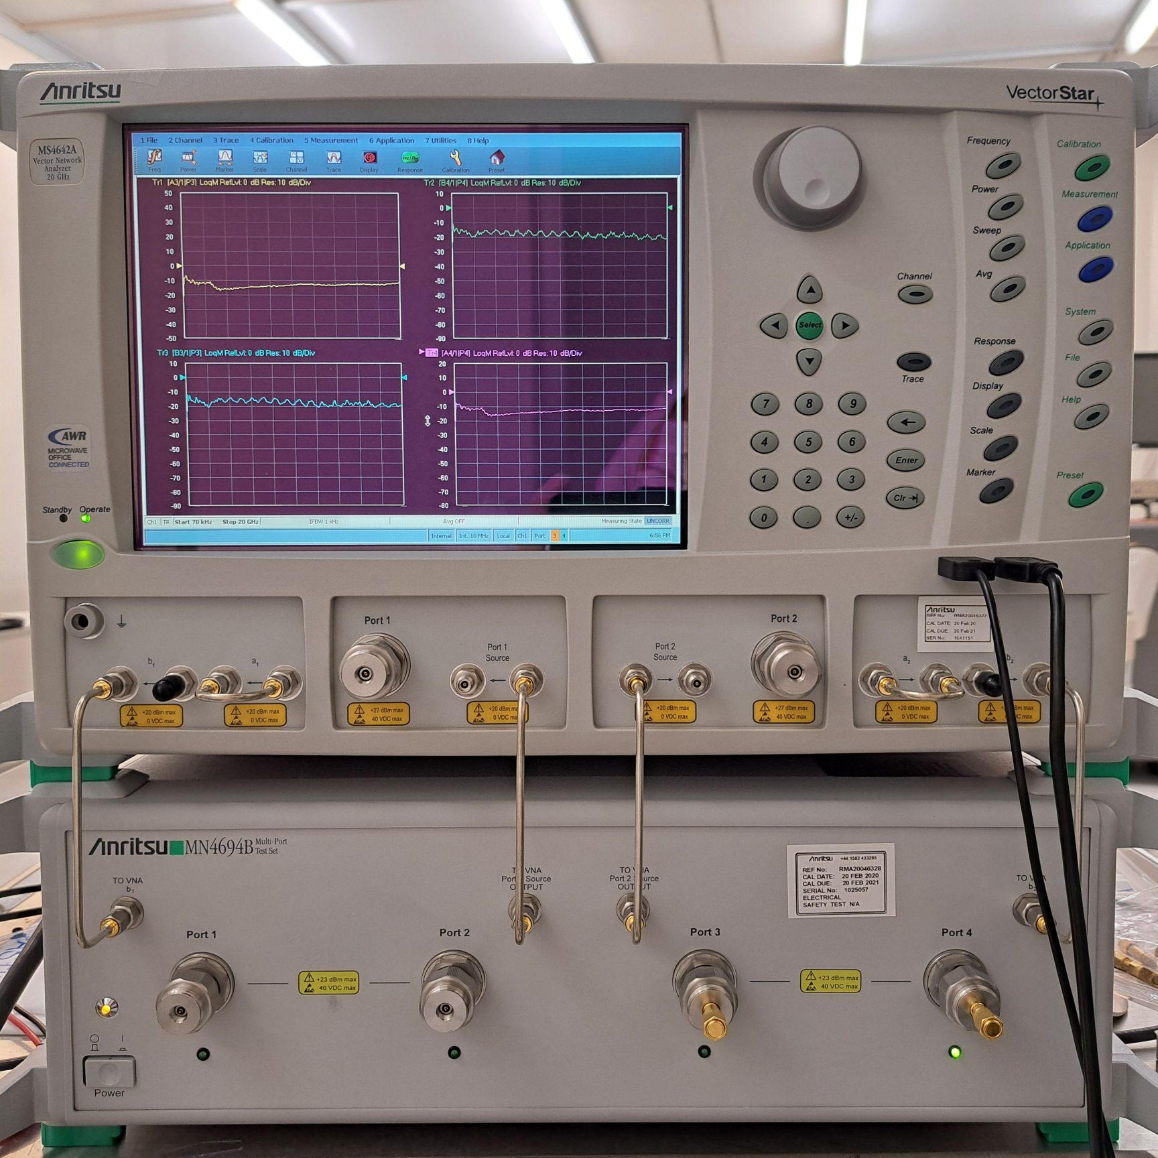Click the Marker hardware button
Image resolution: width=1158 pixels, height=1158 pixels.
996,493
